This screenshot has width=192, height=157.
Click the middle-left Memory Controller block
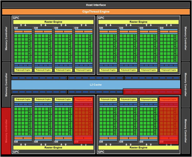pos(6,84)
